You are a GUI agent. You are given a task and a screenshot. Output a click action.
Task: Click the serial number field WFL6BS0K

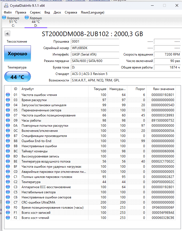[95, 48]
